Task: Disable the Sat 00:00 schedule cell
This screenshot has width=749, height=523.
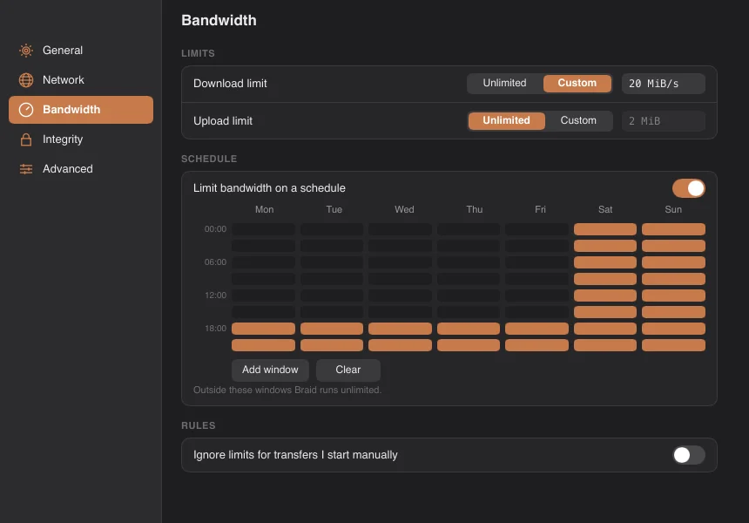Action: (604, 229)
